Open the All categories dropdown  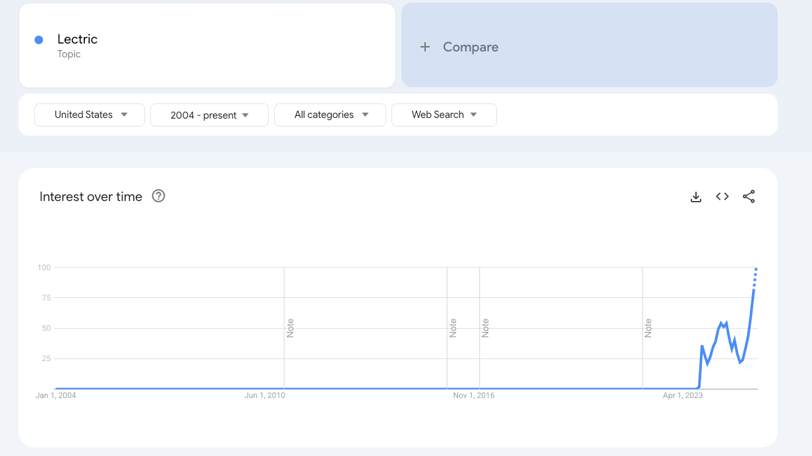(x=330, y=115)
